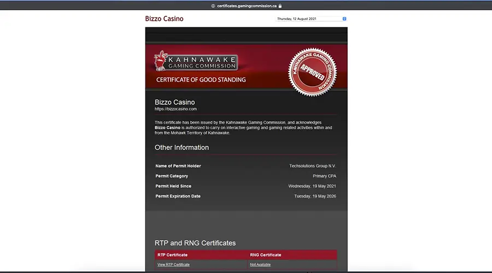Select the Tuesday, 19 May 2026 date
Screen dimensions: 492x273
pyautogui.click(x=315, y=196)
